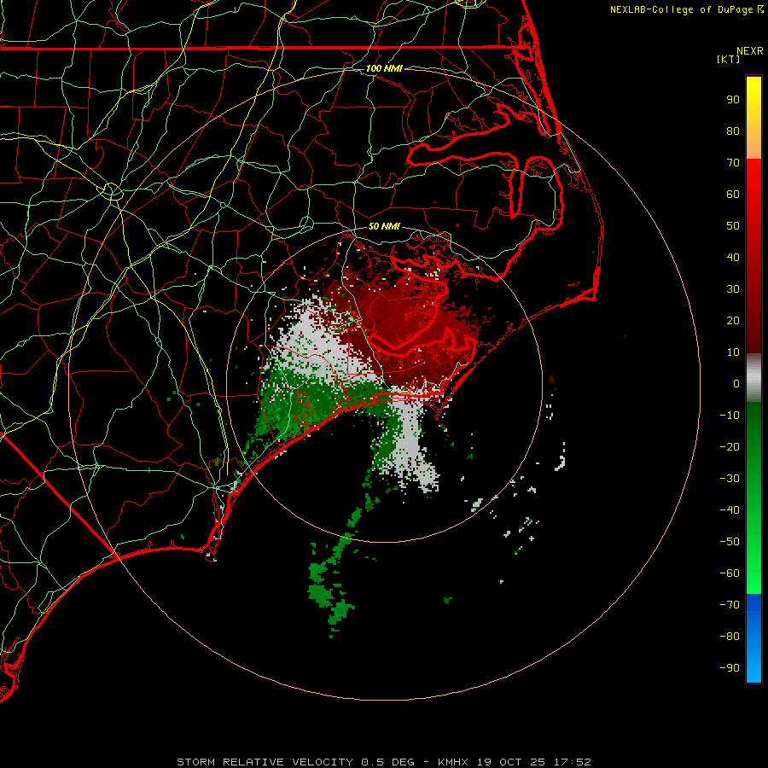Select the 40 value on velocity scale
Screen dimensions: 768x768
(x=733, y=258)
